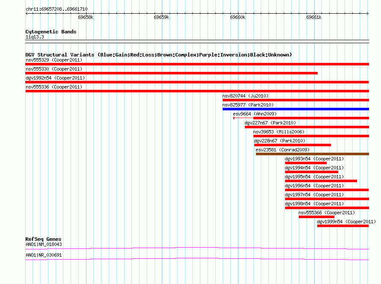This screenshot has height=284, width=381.
Task: Select the blue gain bar for nsv825977
Action: pos(296,109)
